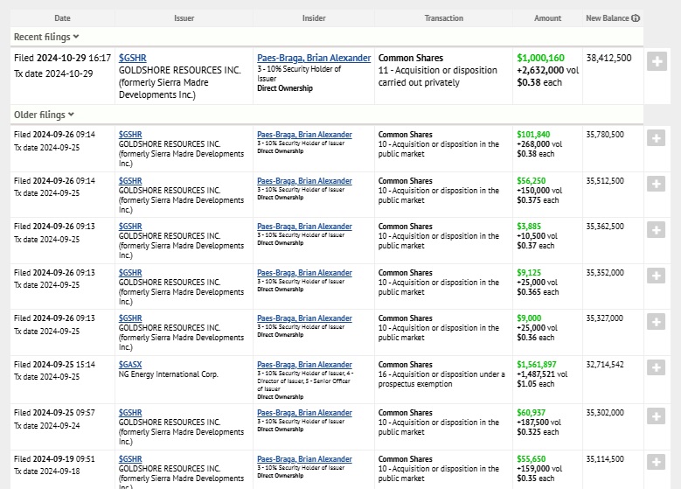Select the 35,302,000 balance value
This screenshot has width=681, height=489.
605,413
